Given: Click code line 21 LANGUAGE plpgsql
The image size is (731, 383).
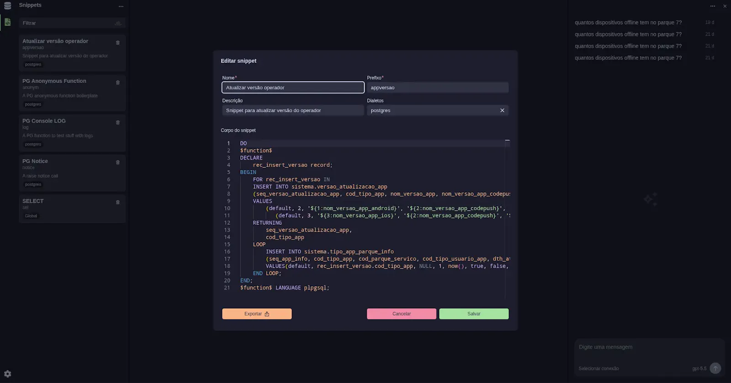Looking at the screenshot, I should click(302, 288).
